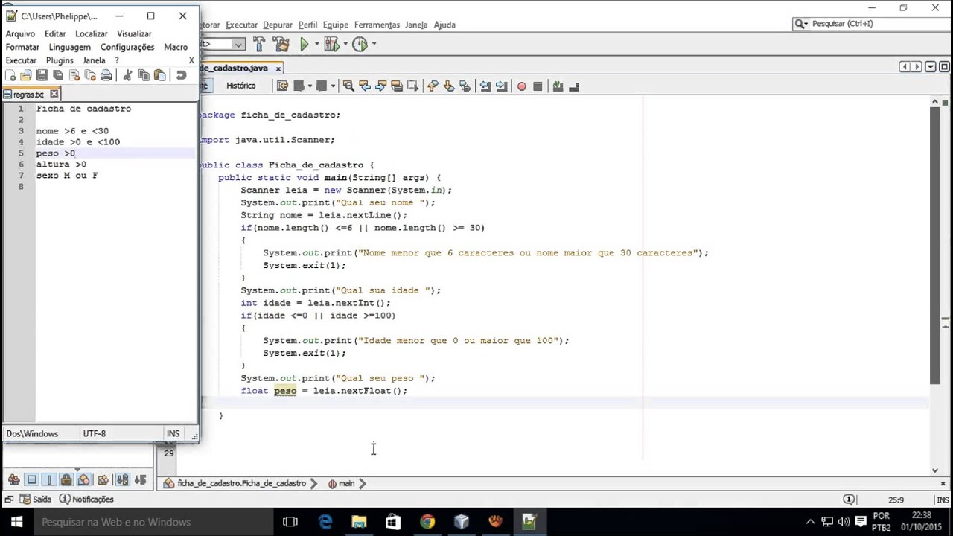Click the Debug Project icon in NetBeans
Image resolution: width=953 pixels, height=536 pixels.
[331, 44]
